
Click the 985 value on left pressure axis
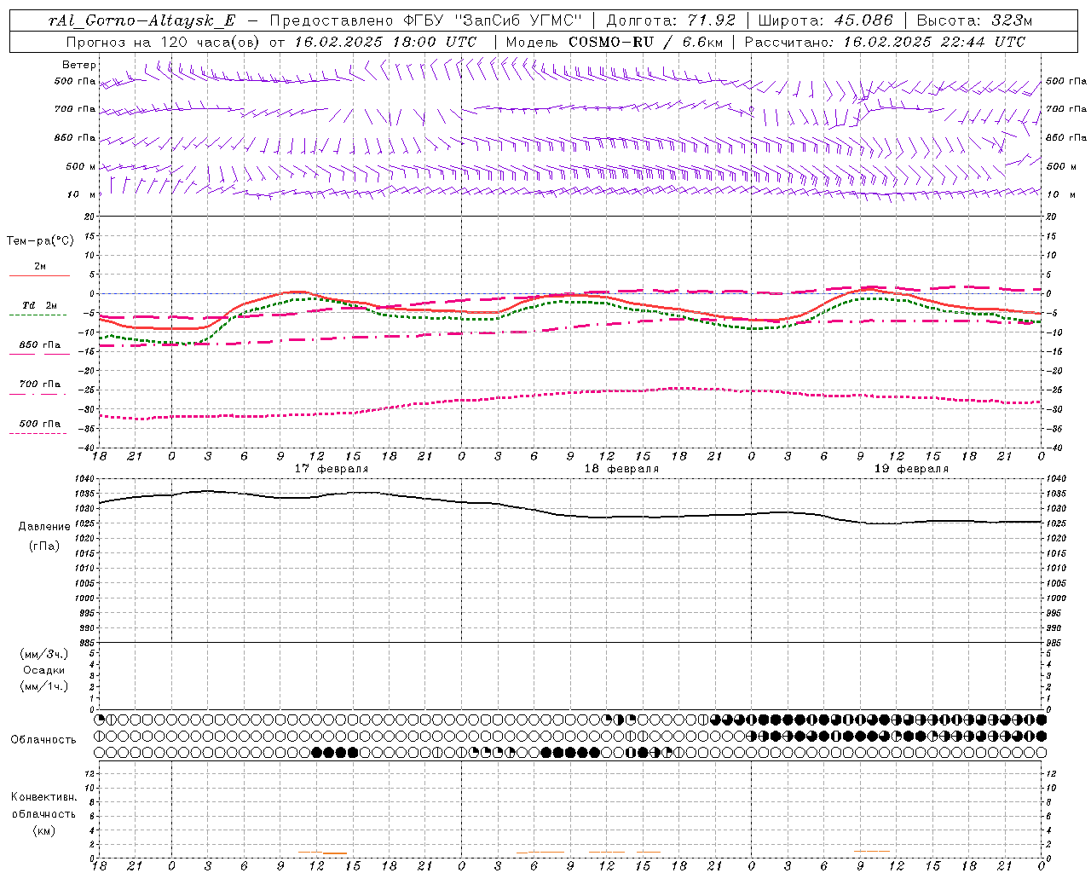(x=87, y=643)
